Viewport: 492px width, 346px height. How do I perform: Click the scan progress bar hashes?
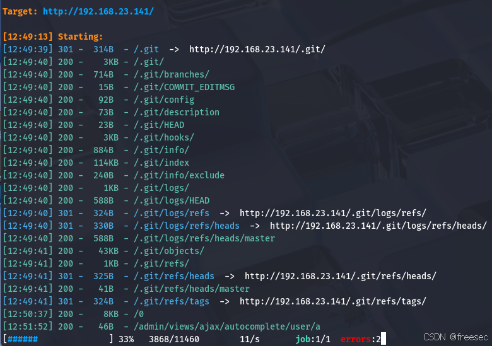tap(23, 339)
